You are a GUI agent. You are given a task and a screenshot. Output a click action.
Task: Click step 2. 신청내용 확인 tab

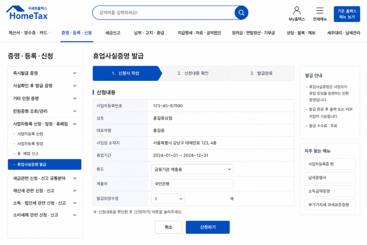193,73
